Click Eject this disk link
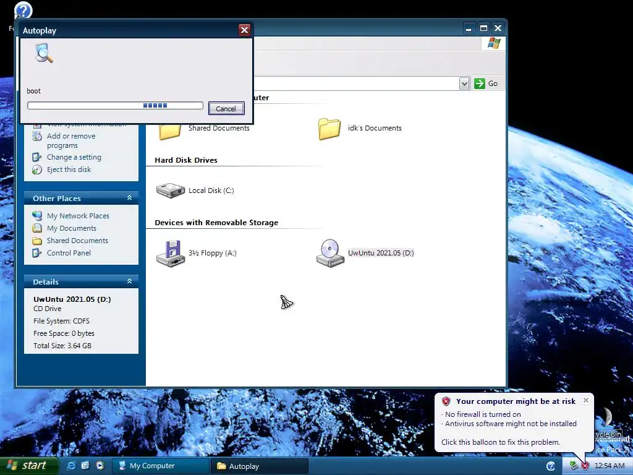 (x=69, y=169)
